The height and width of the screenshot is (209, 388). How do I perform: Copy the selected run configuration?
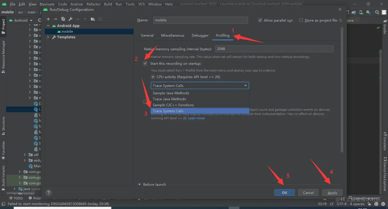coord(63,19)
